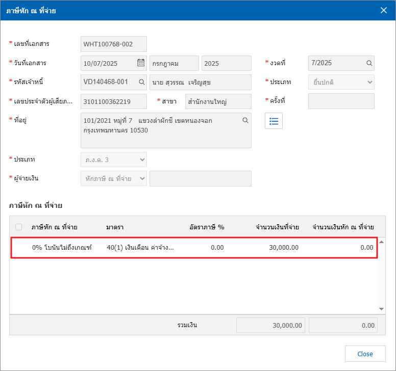This screenshot has height=371, width=396.
Task: Open the ยื่นปกติ filing type dropdown
Action: coord(341,82)
